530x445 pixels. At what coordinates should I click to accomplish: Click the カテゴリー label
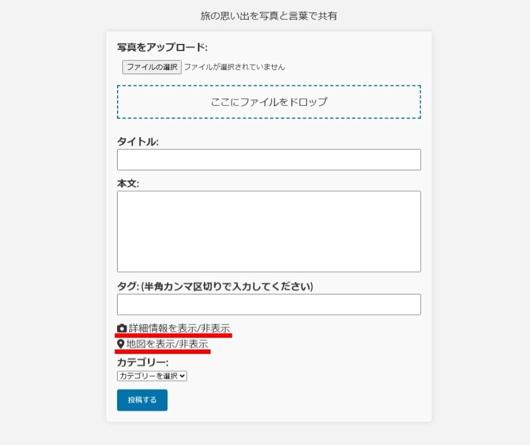coord(143,362)
